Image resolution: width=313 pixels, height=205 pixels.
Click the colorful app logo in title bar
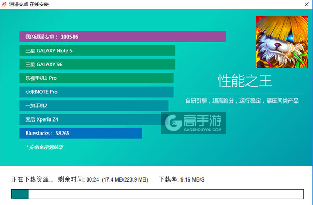4,4
